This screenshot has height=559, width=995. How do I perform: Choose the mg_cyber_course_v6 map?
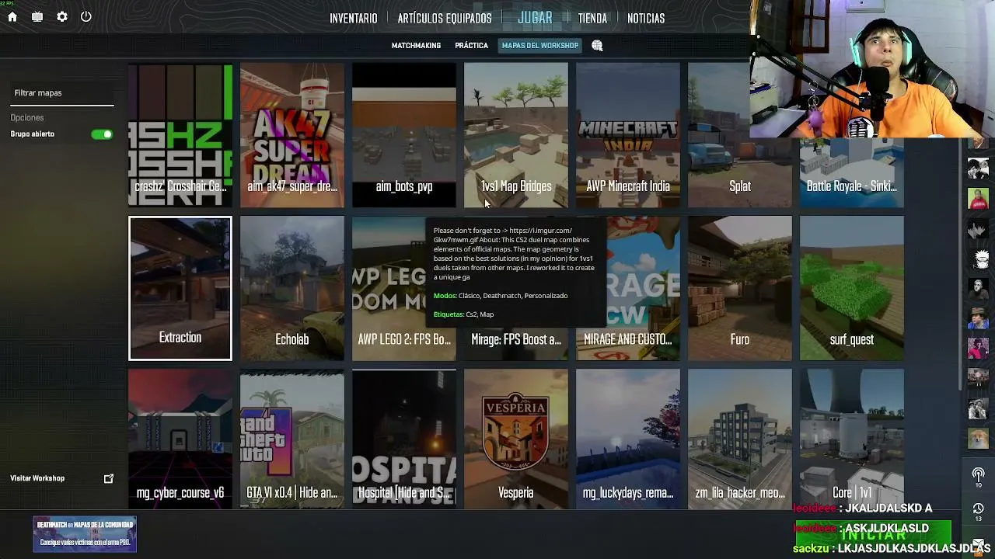tap(180, 439)
